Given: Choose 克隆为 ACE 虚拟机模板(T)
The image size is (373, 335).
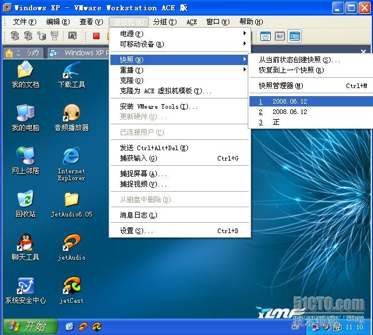Looking at the screenshot, I should tap(180, 91).
